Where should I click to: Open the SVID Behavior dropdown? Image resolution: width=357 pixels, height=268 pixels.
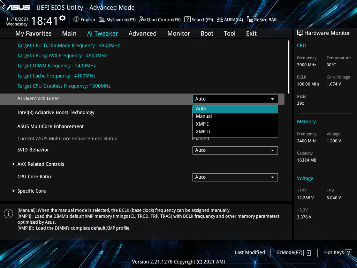(x=235, y=150)
